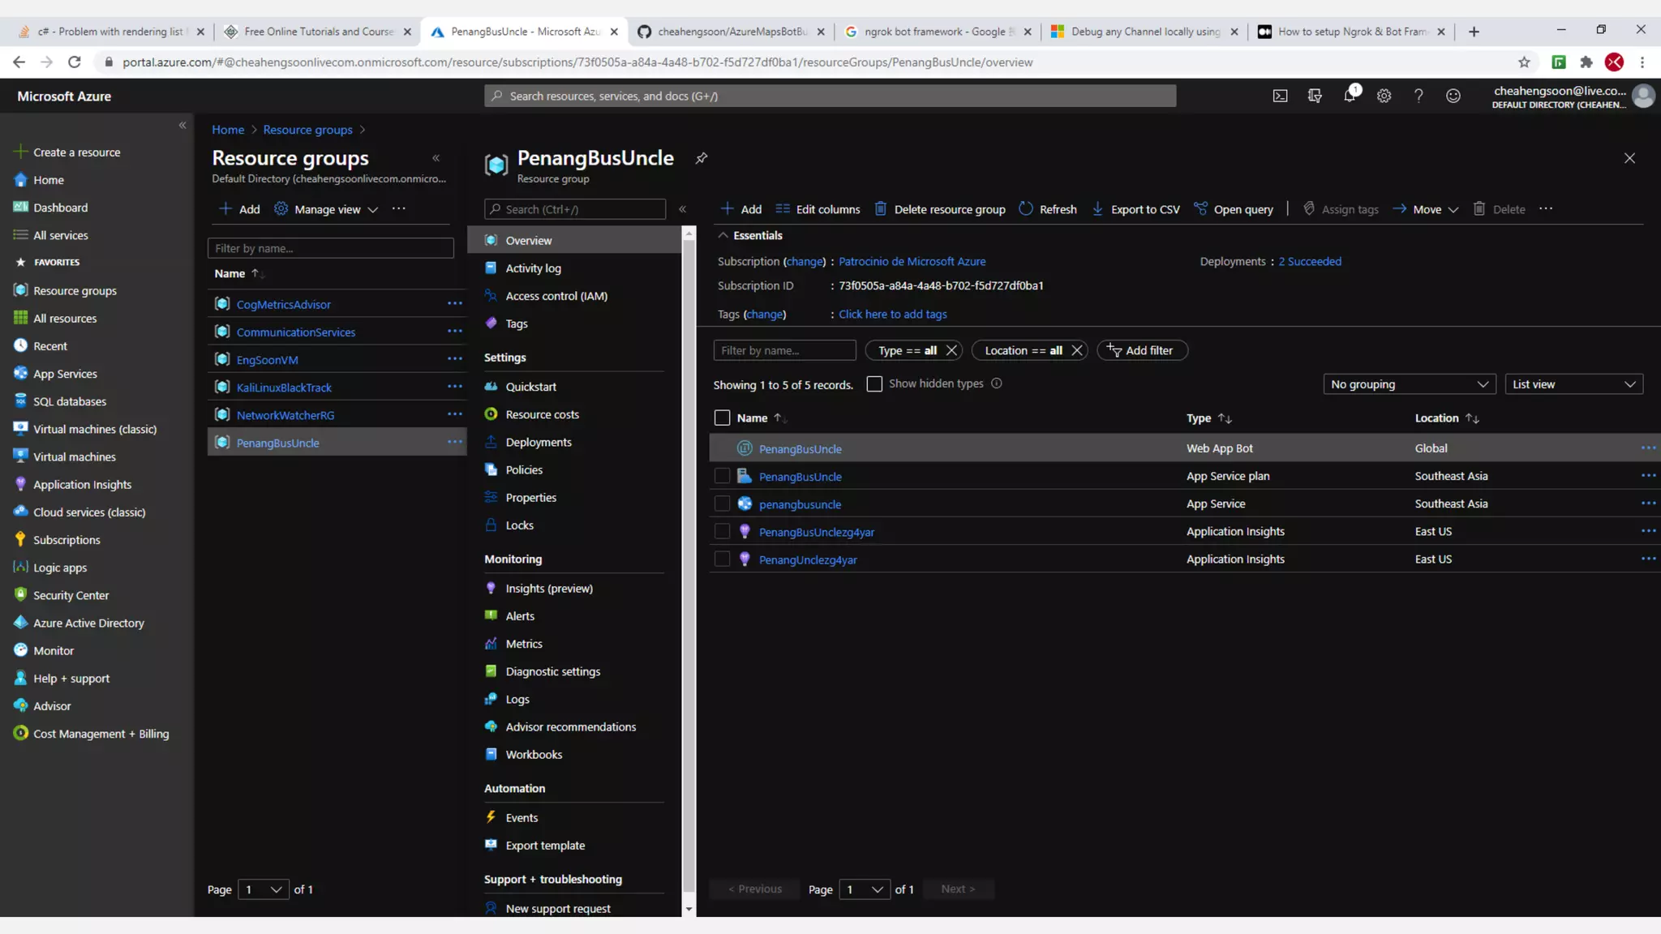Viewport: 1661px width, 934px height.
Task: Click the 2 Succeeded deployments link
Action: (1309, 261)
